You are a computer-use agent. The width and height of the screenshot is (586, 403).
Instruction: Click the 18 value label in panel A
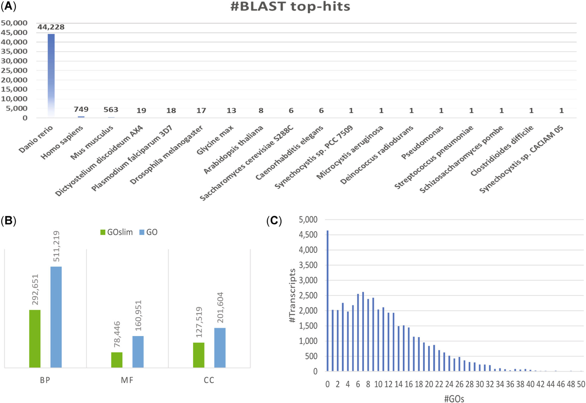click(x=171, y=111)
